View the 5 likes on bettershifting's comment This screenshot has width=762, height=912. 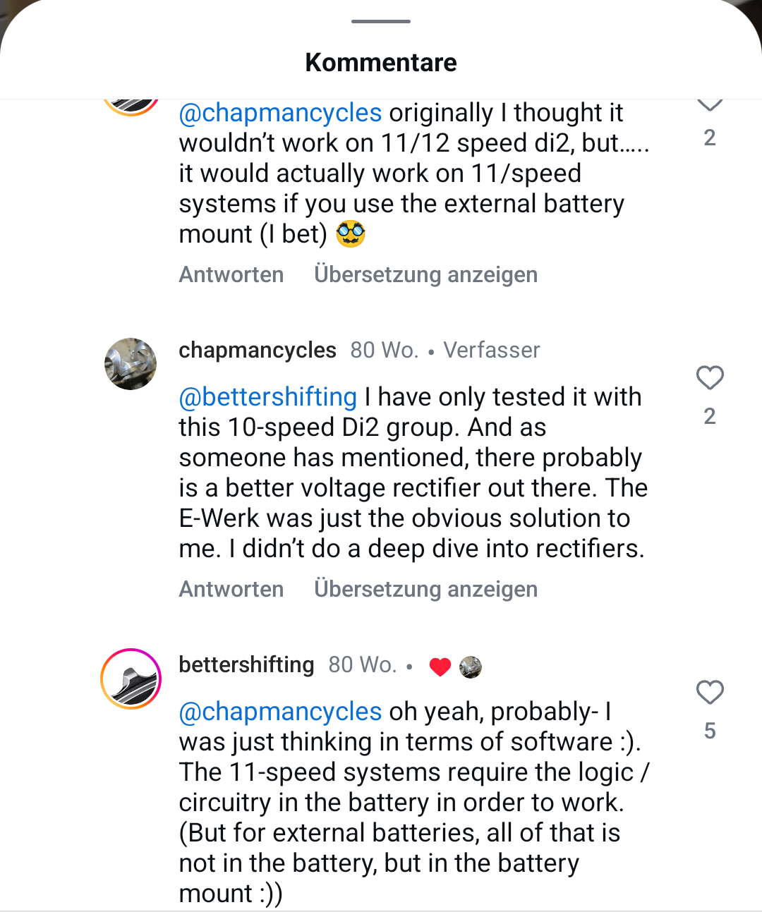pos(710,731)
